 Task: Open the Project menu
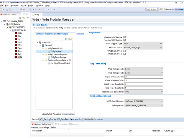[31, 5]
